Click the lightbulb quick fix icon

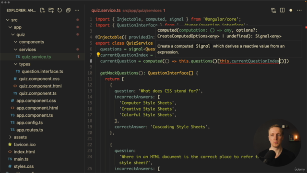[x=98, y=54]
